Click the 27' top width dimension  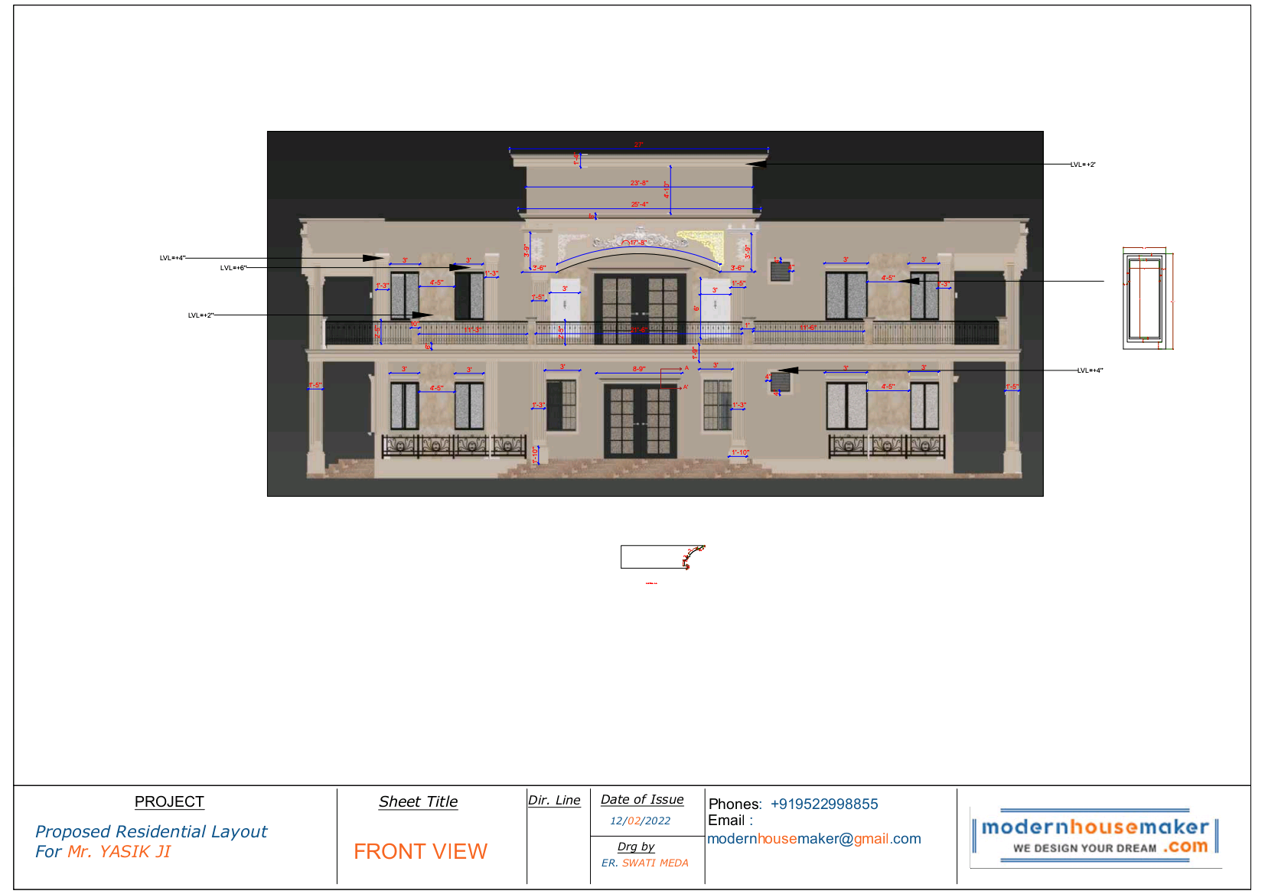638,145
